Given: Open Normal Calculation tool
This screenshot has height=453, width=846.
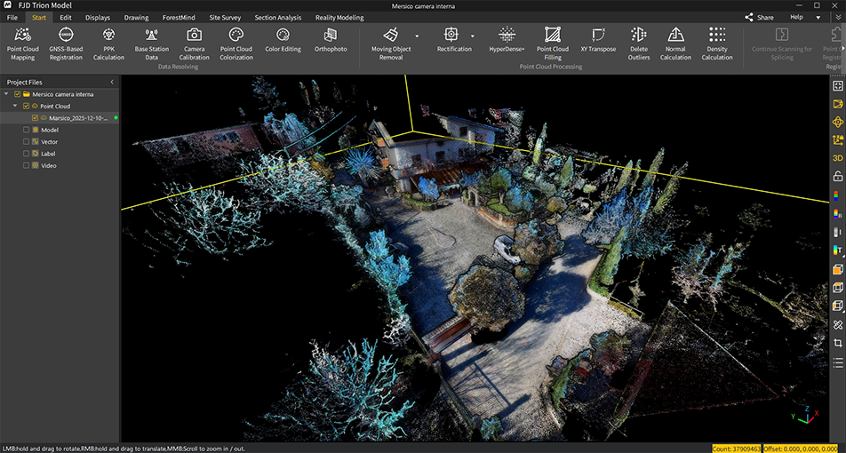Looking at the screenshot, I should [675, 36].
